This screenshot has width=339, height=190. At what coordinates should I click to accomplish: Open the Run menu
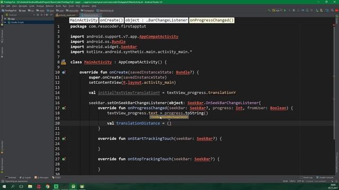click(x=65, y=6)
